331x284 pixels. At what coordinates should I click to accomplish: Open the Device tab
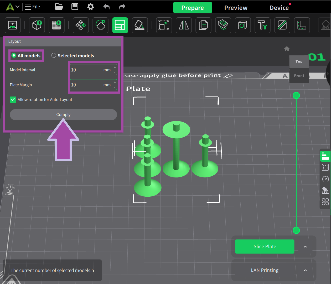279,8
